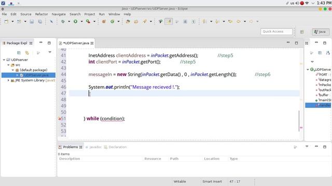Image resolution: width=332 pixels, height=186 pixels.
Task: Select the Package Explorer tab
Action: pyautogui.click(x=17, y=43)
